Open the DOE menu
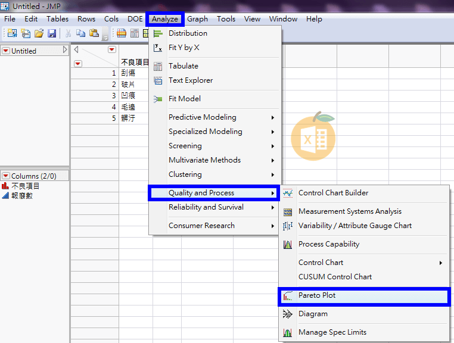This screenshot has height=343, width=454. click(135, 19)
